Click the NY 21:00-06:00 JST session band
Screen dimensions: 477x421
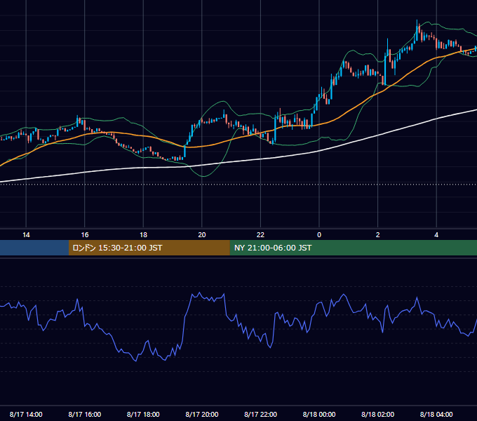353,248
